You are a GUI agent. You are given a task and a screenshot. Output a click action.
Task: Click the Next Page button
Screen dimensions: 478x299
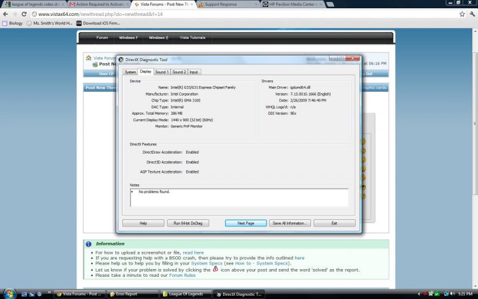[246, 223]
